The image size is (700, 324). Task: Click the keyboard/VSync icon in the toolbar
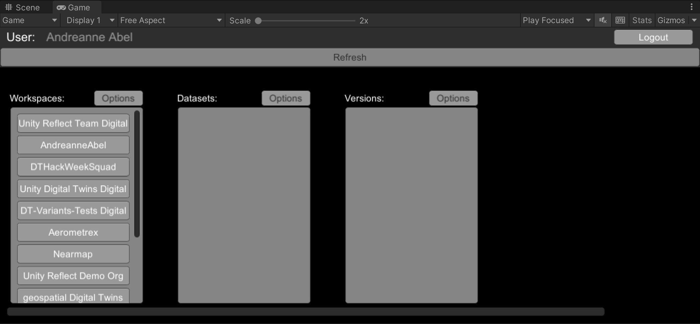[620, 20]
